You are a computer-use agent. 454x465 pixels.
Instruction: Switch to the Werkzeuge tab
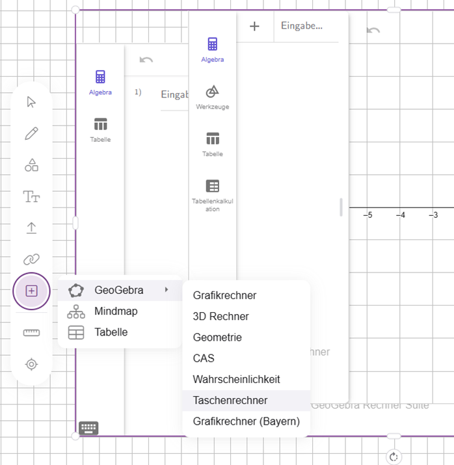click(x=212, y=98)
